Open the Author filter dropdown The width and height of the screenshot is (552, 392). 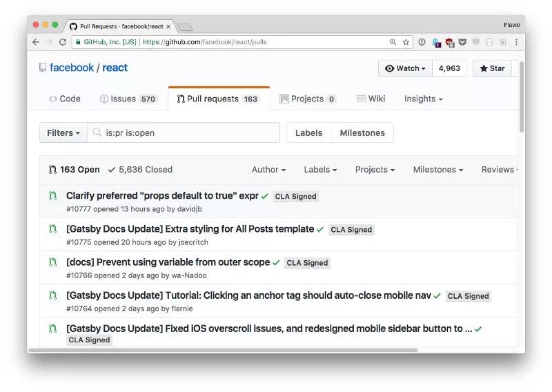pyautogui.click(x=268, y=170)
